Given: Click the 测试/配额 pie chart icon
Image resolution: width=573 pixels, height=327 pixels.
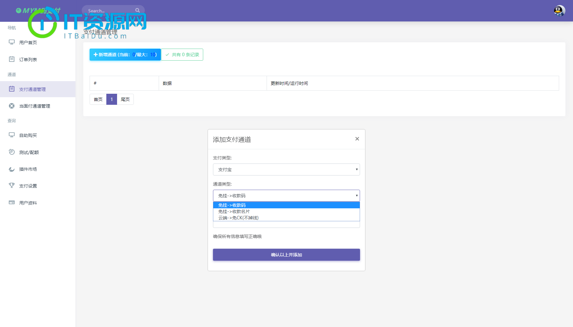Looking at the screenshot, I should [12, 152].
